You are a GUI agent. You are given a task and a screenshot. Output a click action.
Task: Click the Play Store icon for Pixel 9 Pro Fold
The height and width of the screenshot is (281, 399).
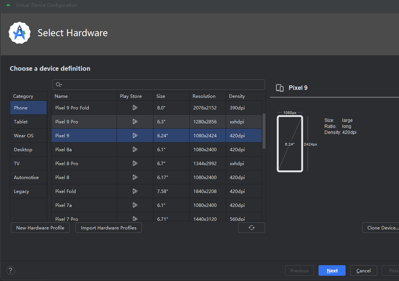point(135,108)
